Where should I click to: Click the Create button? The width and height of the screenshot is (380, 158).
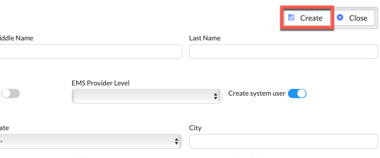pyautogui.click(x=307, y=18)
